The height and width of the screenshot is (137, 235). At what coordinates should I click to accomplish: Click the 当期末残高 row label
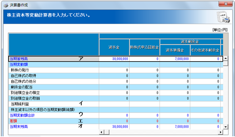coord(54,127)
